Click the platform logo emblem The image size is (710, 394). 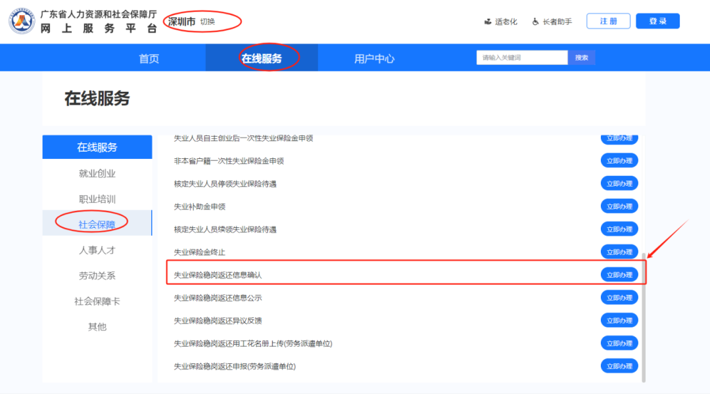coord(22,21)
